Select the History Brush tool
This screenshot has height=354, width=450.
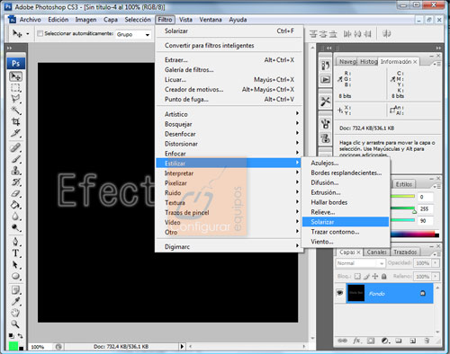[15, 181]
